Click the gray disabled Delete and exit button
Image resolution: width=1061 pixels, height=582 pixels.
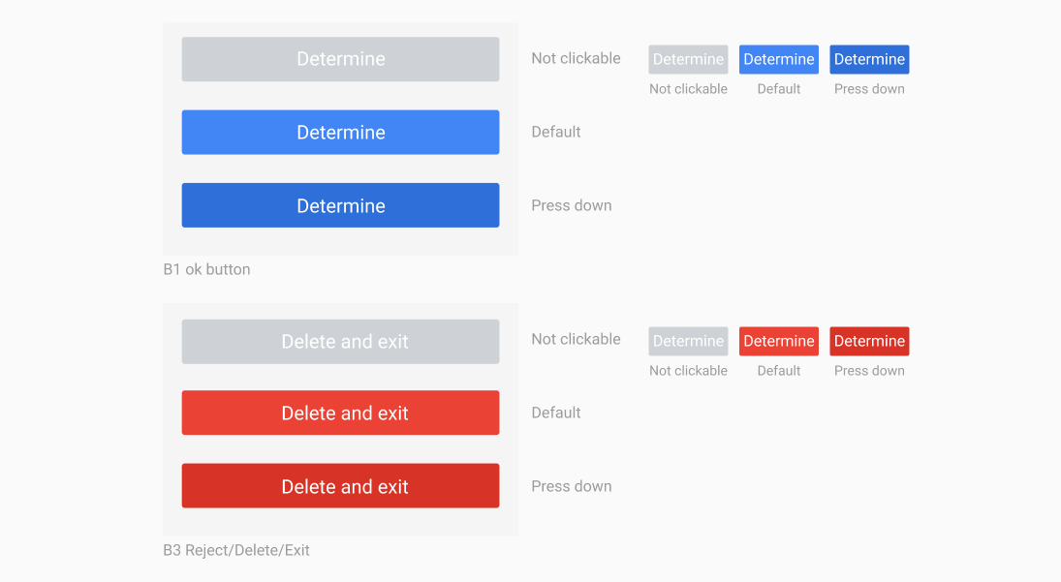pyautogui.click(x=340, y=342)
